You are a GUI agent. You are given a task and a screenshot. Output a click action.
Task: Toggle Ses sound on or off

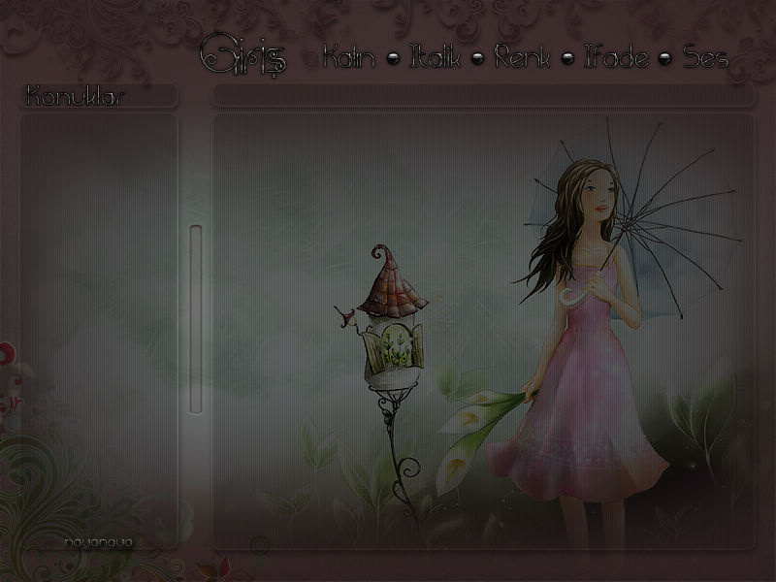point(705,57)
